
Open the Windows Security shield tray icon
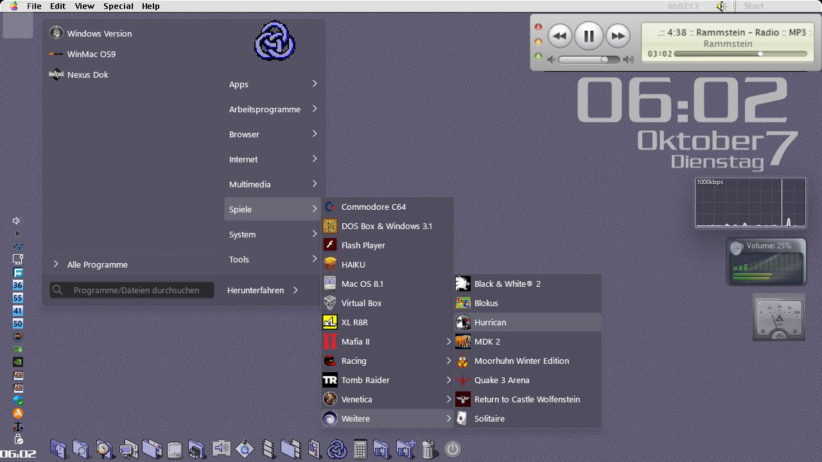18,400
